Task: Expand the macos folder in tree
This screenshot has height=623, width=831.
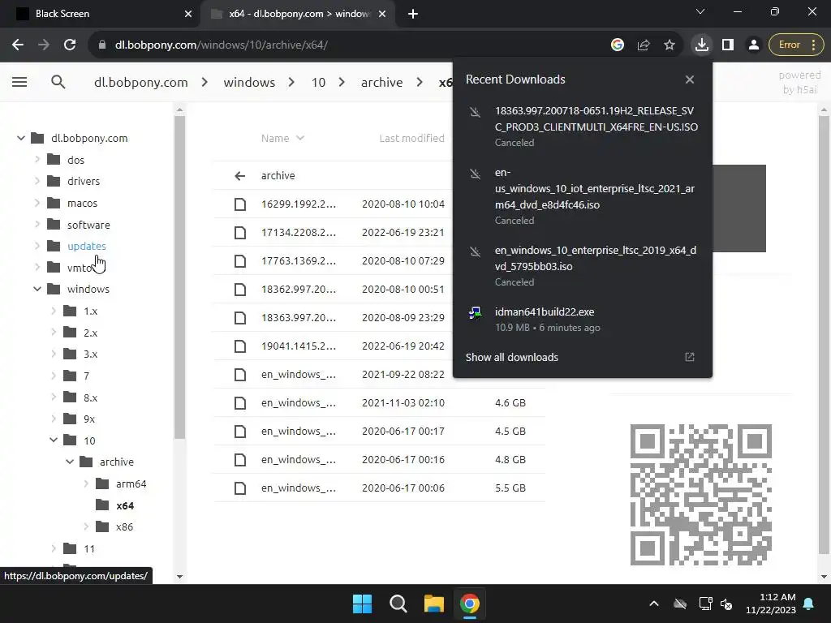Action: [x=37, y=203]
